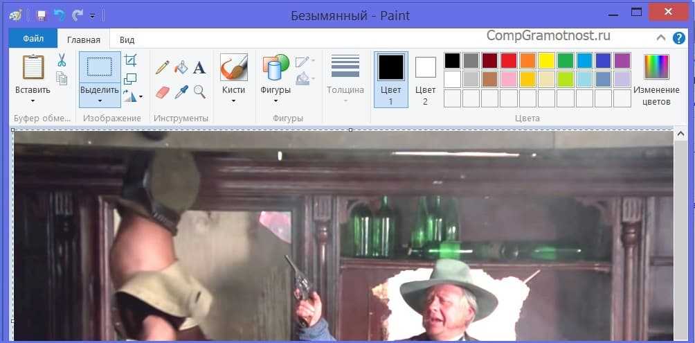Open the Файл menu
Viewport: 695px width, 343px height.
(x=33, y=39)
